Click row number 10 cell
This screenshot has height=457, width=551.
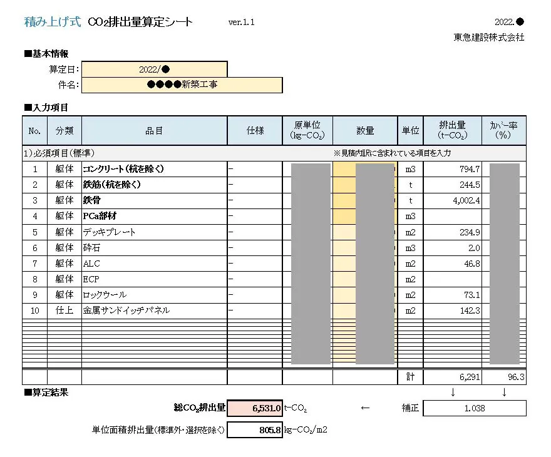click(x=34, y=311)
